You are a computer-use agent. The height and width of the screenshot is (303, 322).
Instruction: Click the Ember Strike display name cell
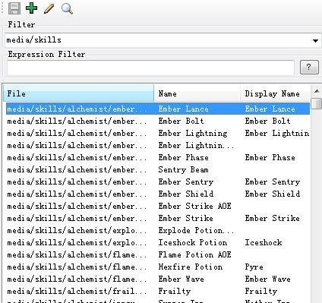click(x=273, y=219)
